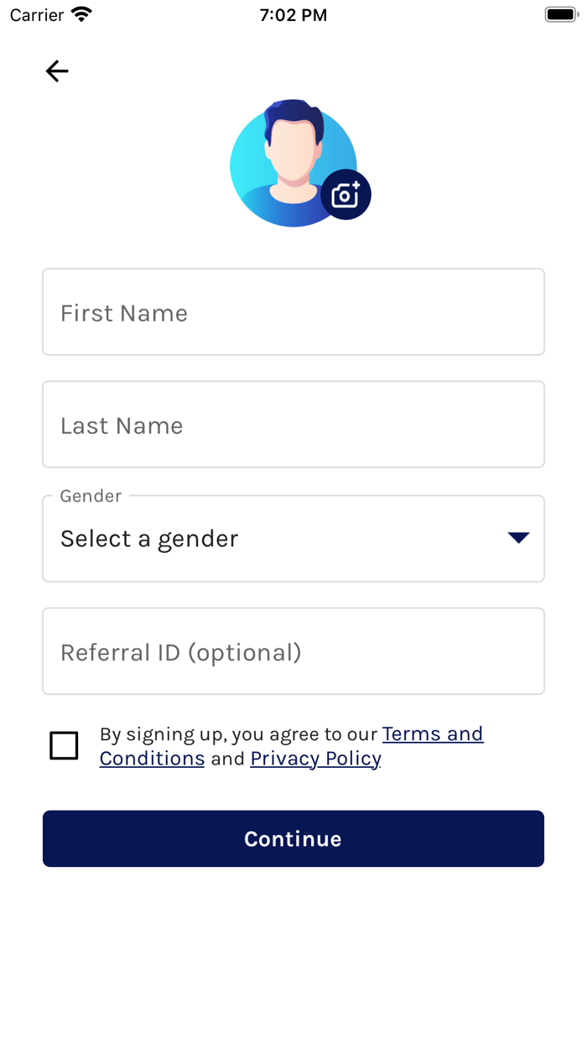The height and width of the screenshot is (1044, 587).
Task: Open the 'Select a gender' dropdown
Action: pyautogui.click(x=277, y=539)
